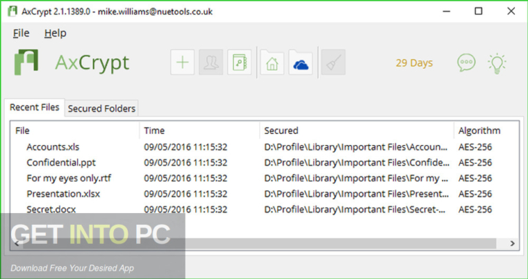Open the OneDrive cloud folder icon
Image resolution: width=528 pixels, height=279 pixels.
(300, 63)
